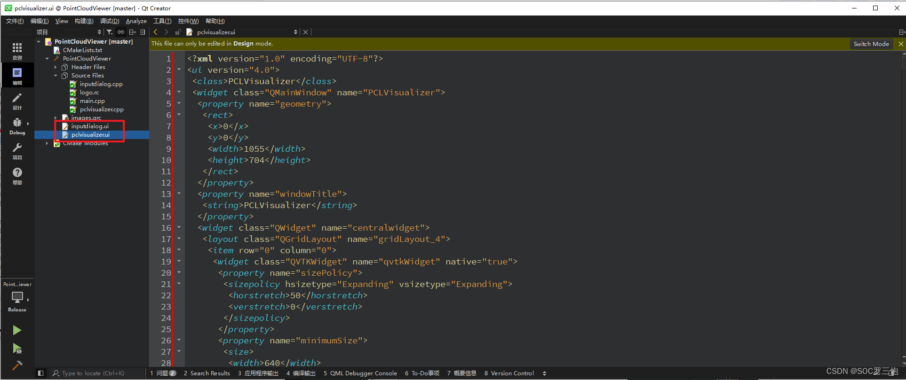Toggle the left sidebar visibility
Screen dimensions: 906x380
coord(41,373)
